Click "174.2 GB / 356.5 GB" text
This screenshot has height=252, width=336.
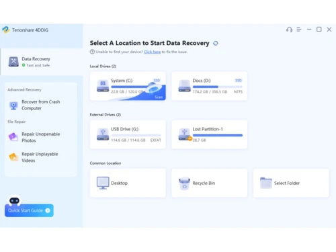tap(210, 92)
